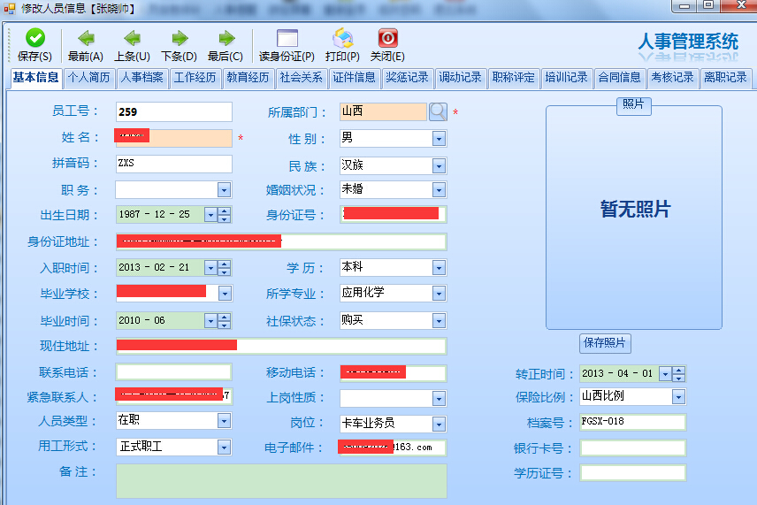The width and height of the screenshot is (757, 505).
Task: Focus the 所属部门 field showing 山西
Action: pos(383,111)
